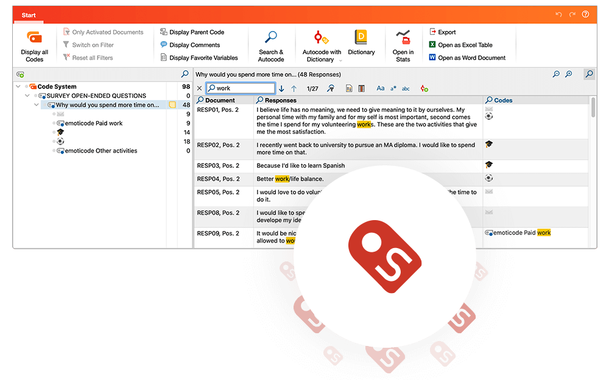Click Open in Stats icon
This screenshot has width=609, height=380.
(403, 37)
